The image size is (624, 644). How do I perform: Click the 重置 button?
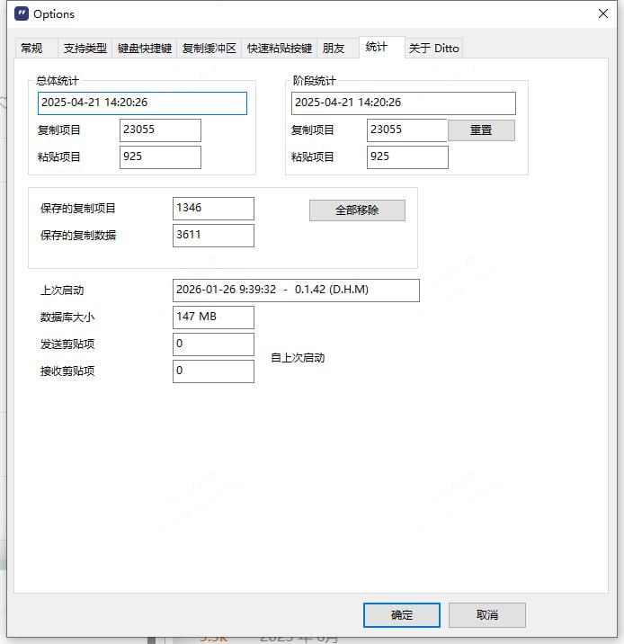tap(481, 130)
